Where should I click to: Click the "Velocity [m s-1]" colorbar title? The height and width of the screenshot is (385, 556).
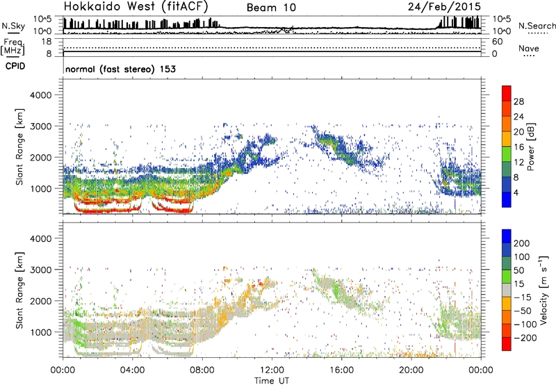pyautogui.click(x=543, y=290)
